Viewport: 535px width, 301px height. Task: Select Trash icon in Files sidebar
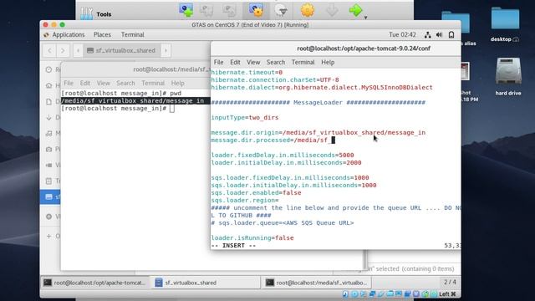pos(48,181)
